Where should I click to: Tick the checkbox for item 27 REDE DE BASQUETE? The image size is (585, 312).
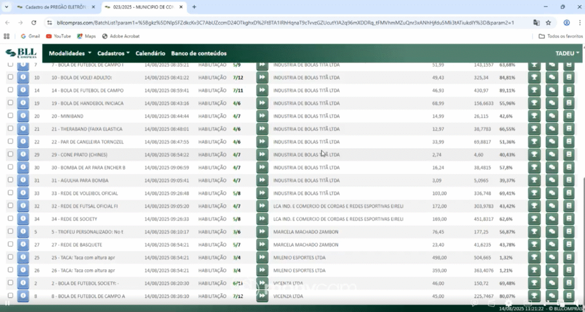[10, 244]
